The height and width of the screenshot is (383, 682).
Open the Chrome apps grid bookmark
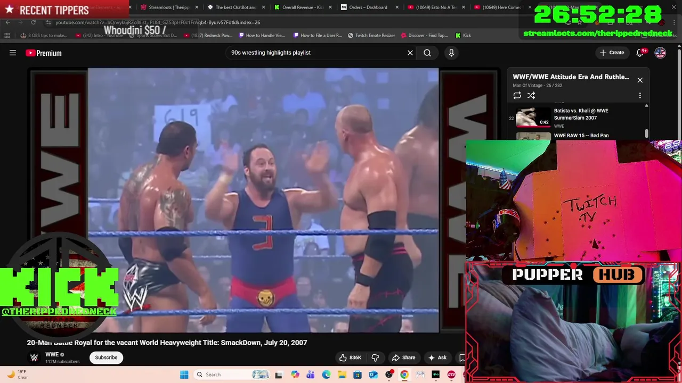pyautogui.click(x=7, y=36)
